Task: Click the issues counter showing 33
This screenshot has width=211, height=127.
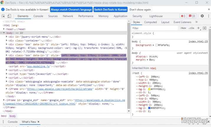Action: (x=192, y=16)
